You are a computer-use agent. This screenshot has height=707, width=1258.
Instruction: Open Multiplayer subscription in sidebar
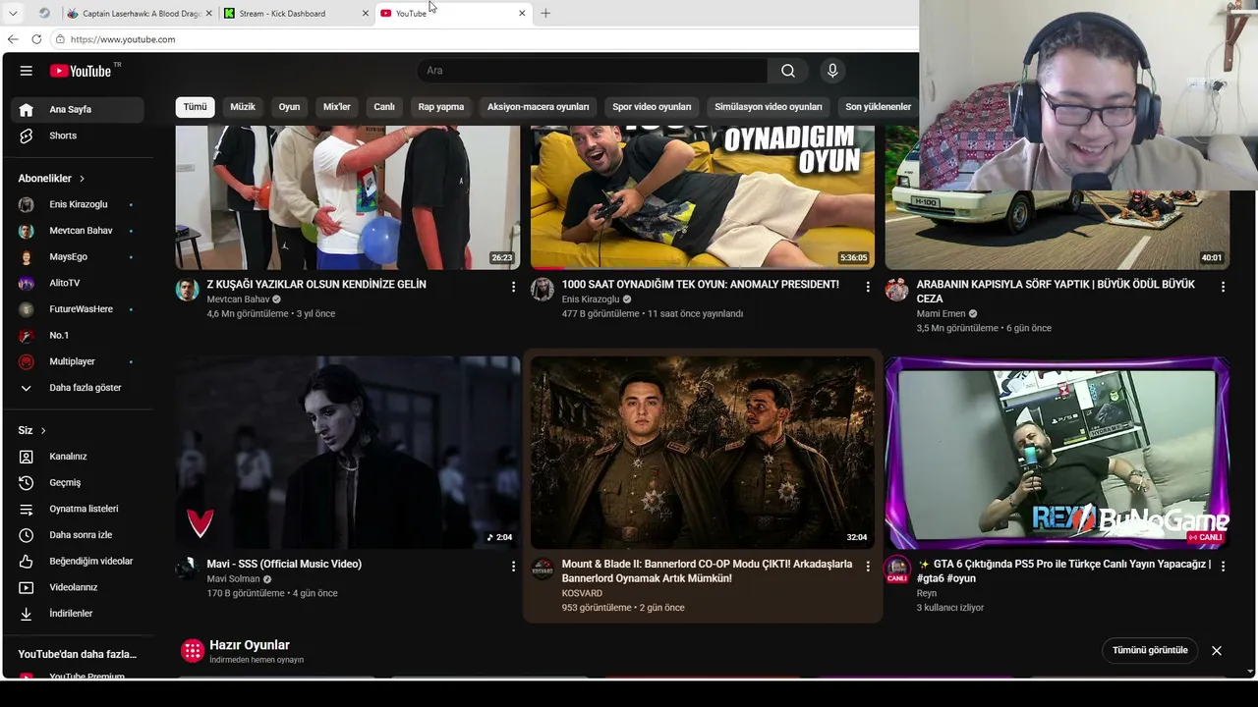[x=77, y=361]
